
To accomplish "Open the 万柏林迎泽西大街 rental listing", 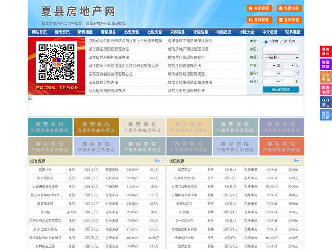I will click(184, 195).
